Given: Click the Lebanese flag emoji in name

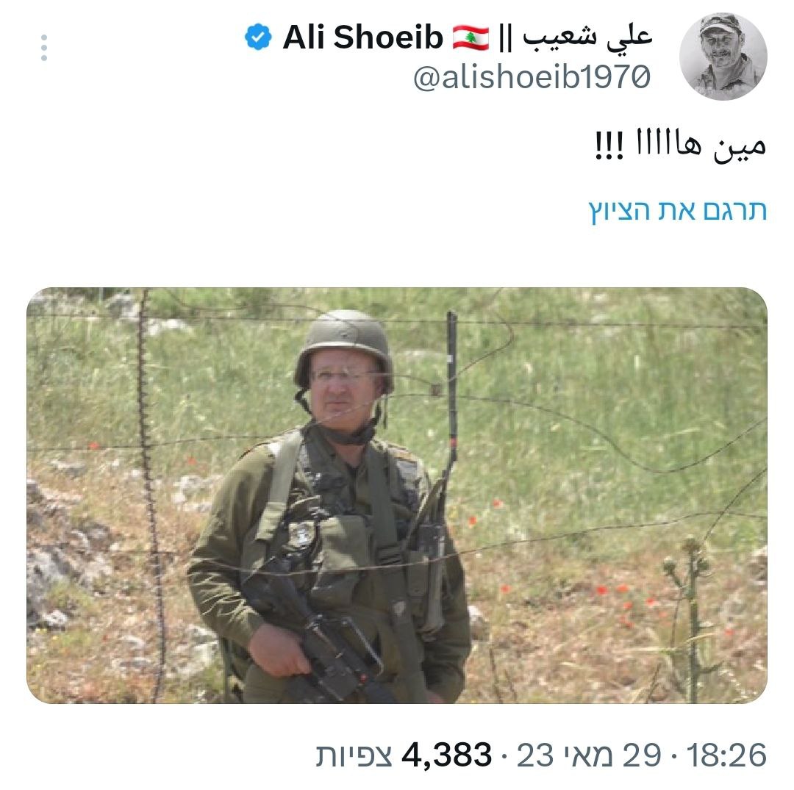Looking at the screenshot, I should 471,38.
